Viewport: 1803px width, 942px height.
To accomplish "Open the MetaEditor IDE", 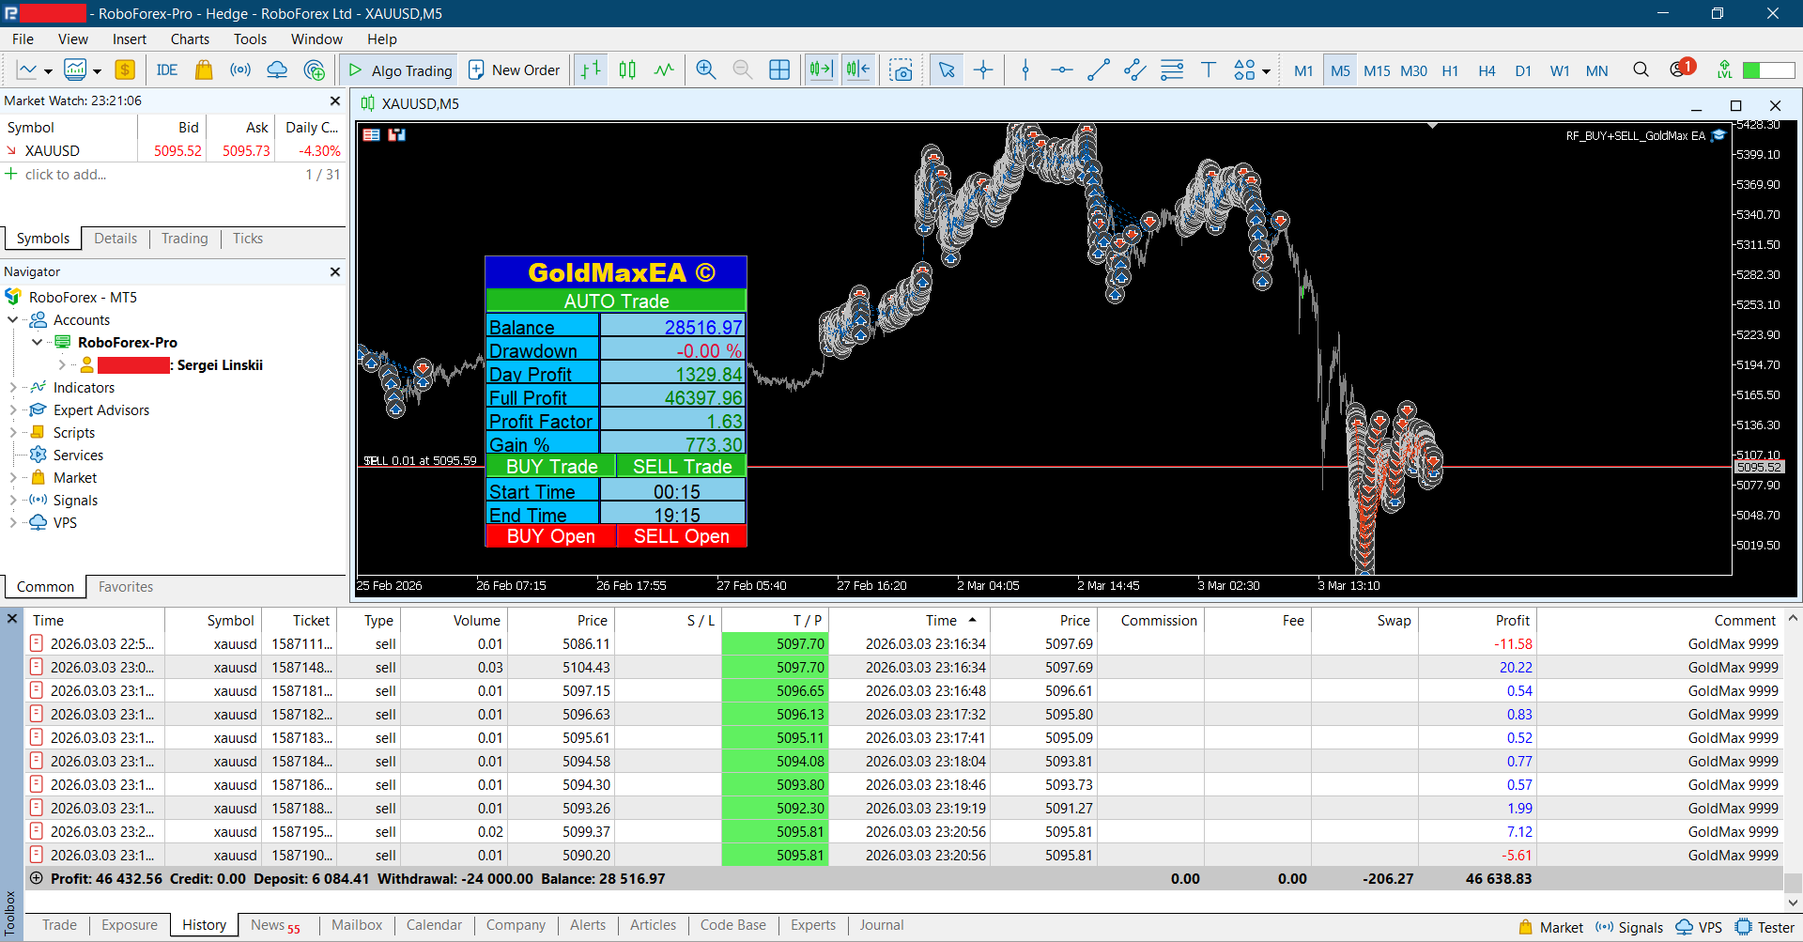I will (167, 70).
